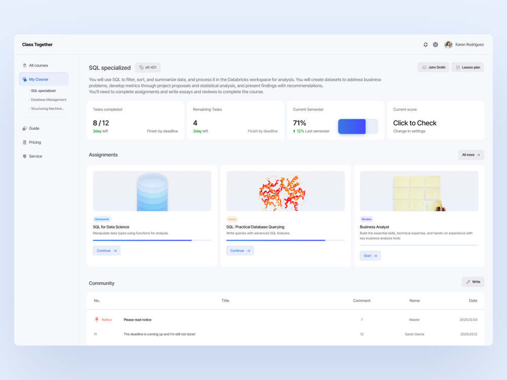Click Click to Check score text
Image resolution: width=507 pixels, height=380 pixels.
tap(415, 123)
